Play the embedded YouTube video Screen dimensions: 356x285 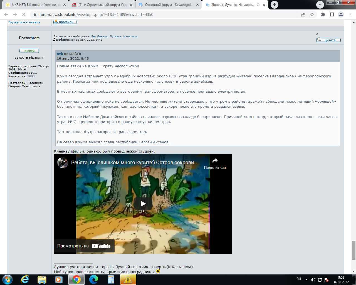[143, 203]
